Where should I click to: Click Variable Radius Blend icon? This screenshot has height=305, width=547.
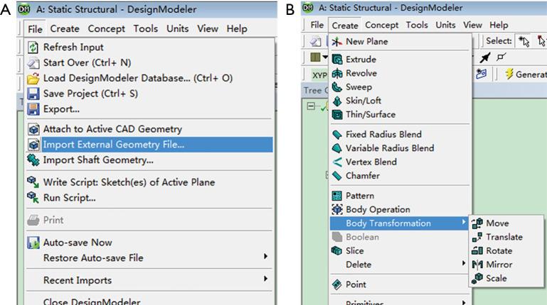point(337,148)
